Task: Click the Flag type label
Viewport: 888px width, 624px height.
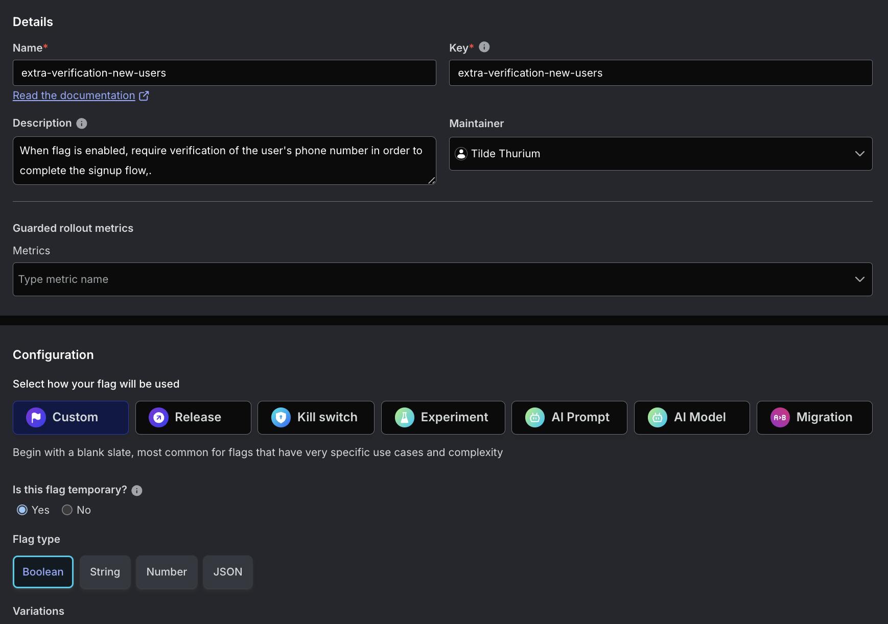Action: coord(36,539)
